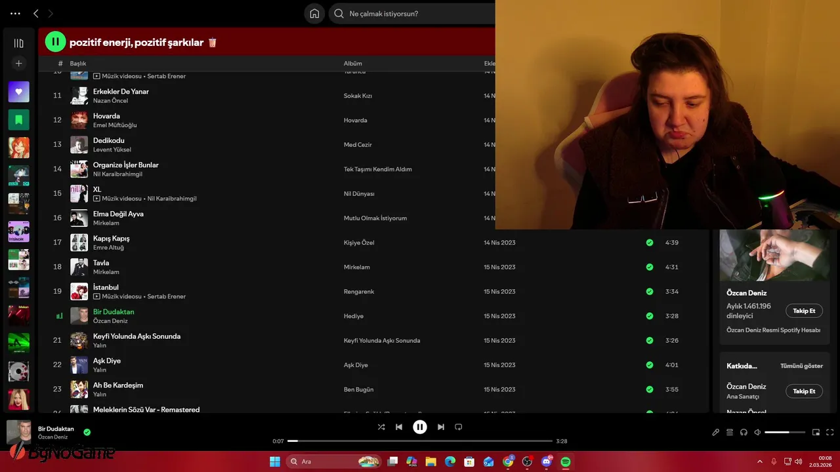
Task: Open album link Rengarenk
Action: [359, 292]
